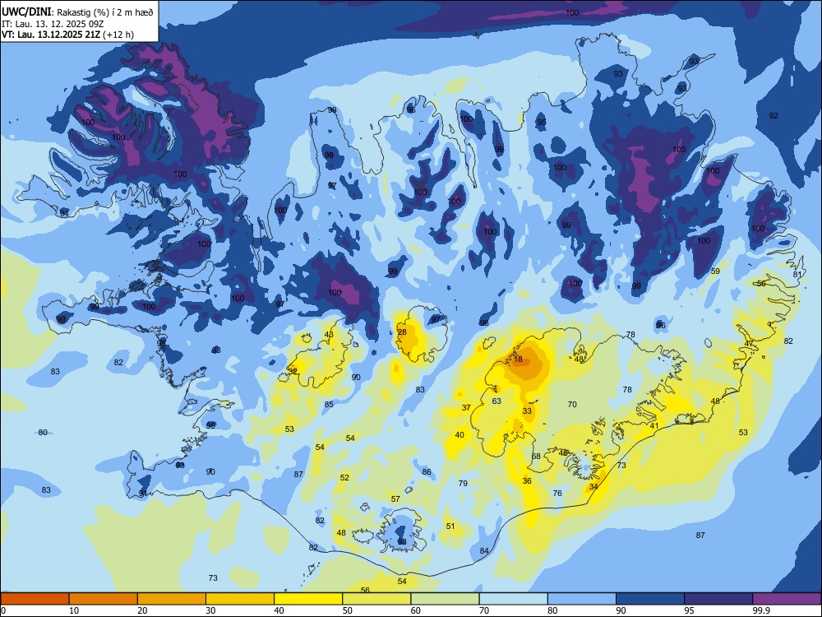Select the 'IT: Lau. 13. 12. 2025 09Z' line

[x=51, y=24]
